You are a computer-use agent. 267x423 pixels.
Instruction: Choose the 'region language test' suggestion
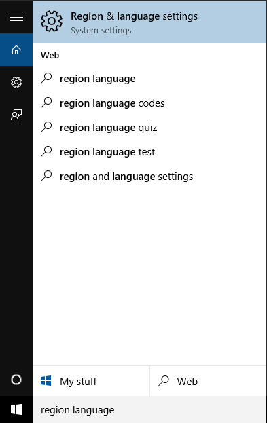pos(150,152)
